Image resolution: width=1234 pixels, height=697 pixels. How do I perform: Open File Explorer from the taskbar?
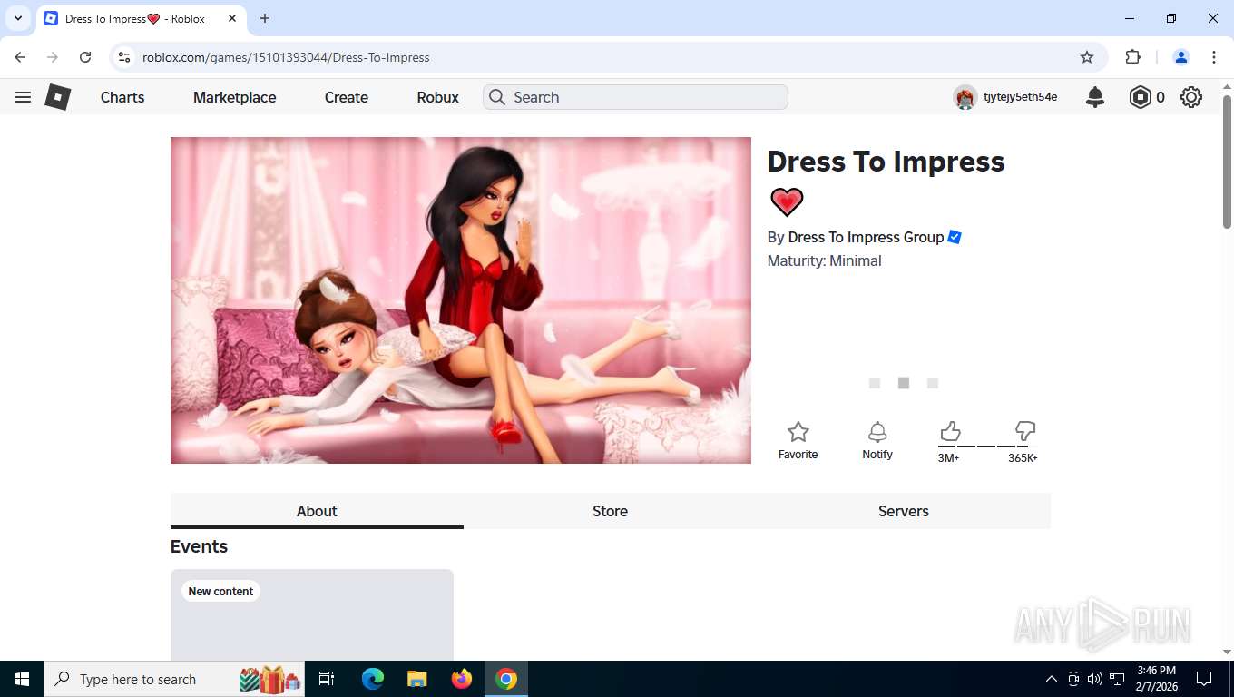click(416, 679)
